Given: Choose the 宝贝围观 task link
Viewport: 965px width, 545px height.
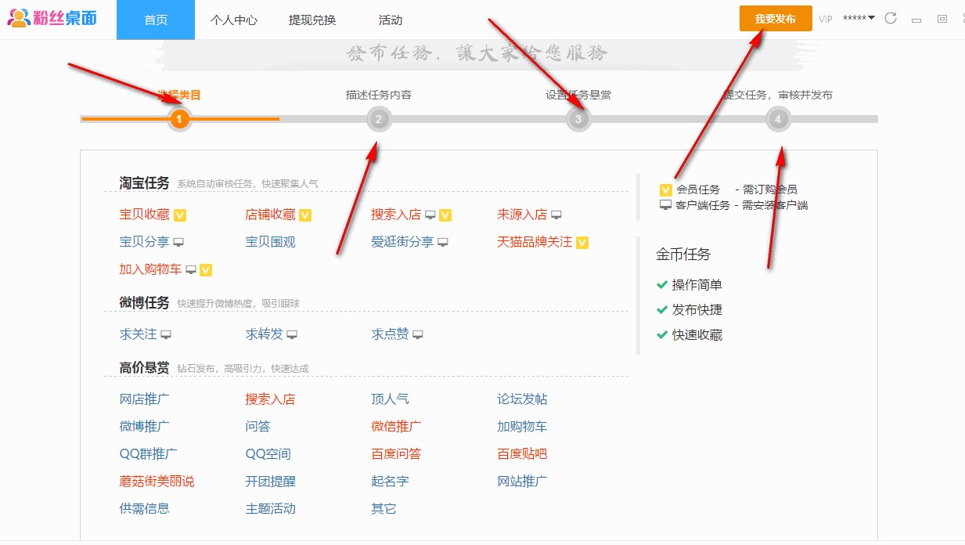Looking at the screenshot, I should (x=271, y=243).
